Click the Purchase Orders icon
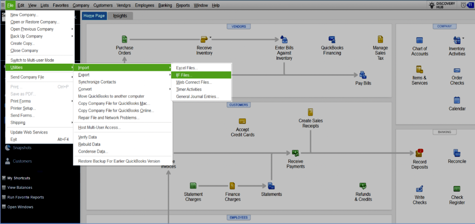The width and height of the screenshot is (475, 224). point(124,40)
